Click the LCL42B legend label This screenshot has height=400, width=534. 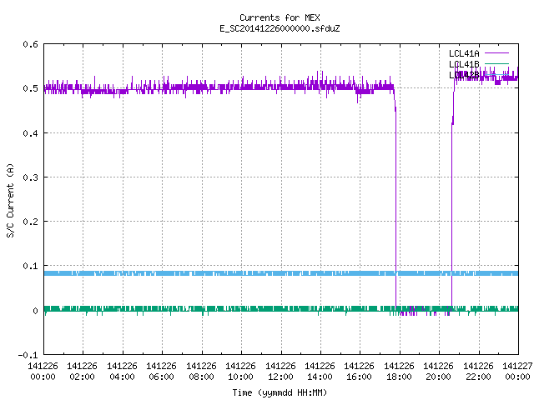[x=464, y=75]
